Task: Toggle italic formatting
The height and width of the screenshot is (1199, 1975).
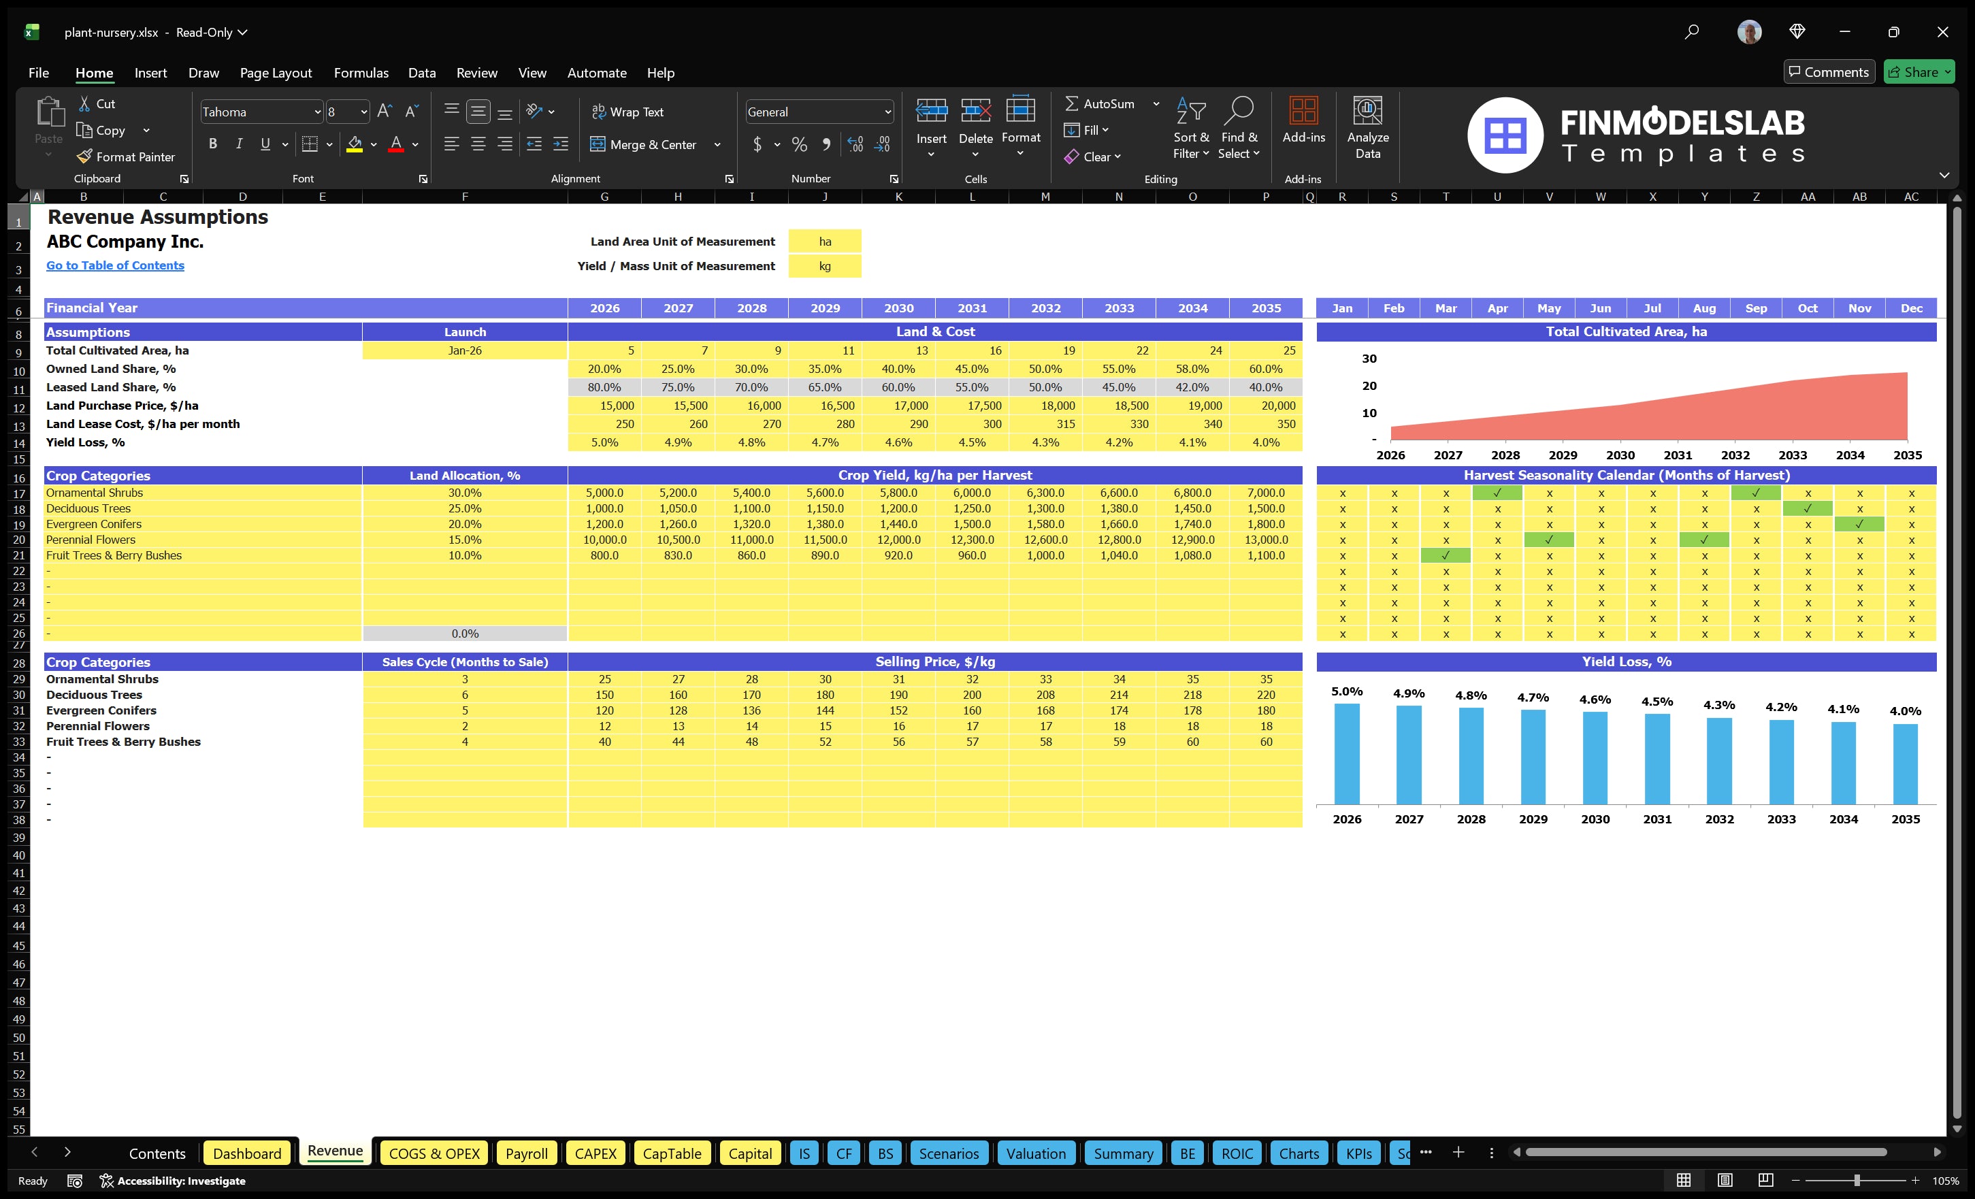Action: [238, 144]
